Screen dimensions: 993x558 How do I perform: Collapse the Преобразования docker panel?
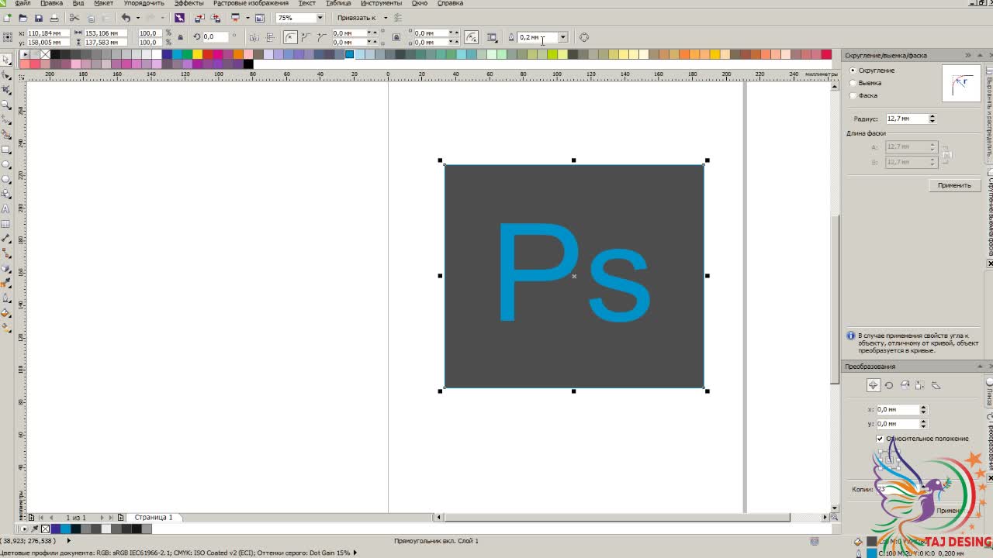[x=981, y=367]
